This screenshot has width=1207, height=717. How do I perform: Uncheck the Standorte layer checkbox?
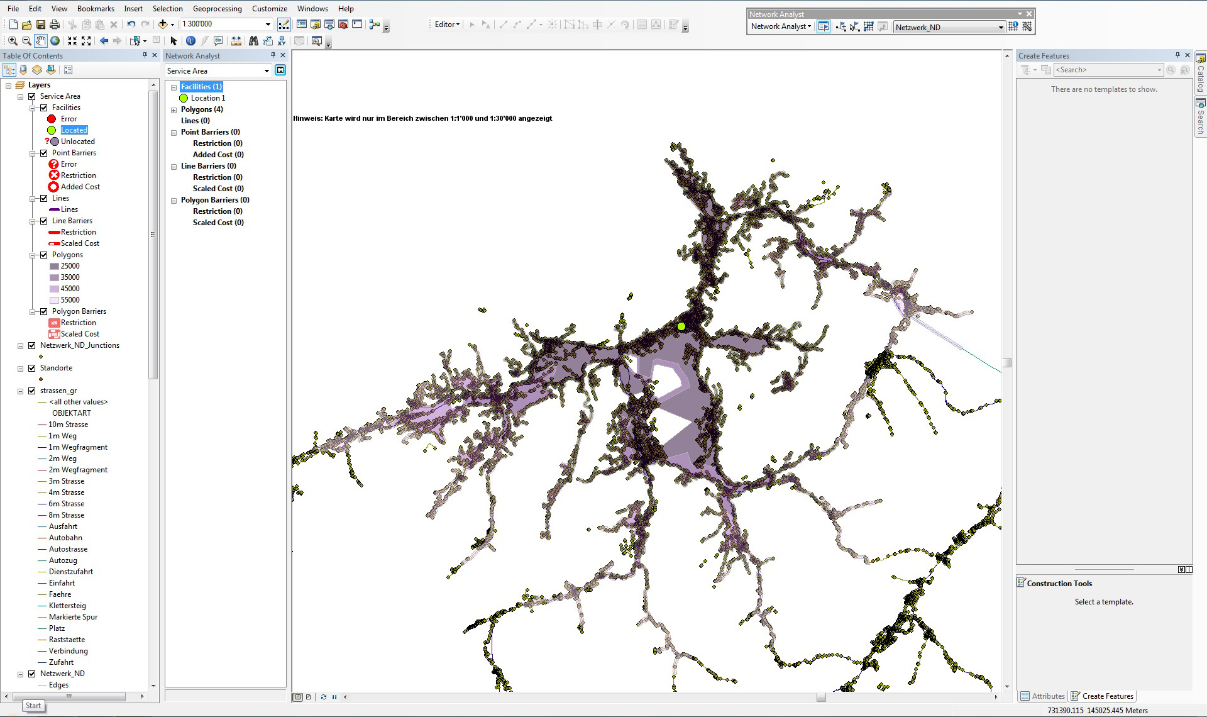point(32,368)
